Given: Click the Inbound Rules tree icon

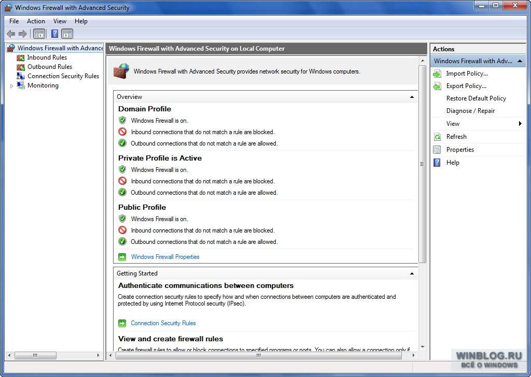Looking at the screenshot, I should (x=21, y=58).
